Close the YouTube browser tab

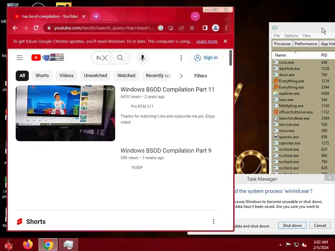coord(84,16)
